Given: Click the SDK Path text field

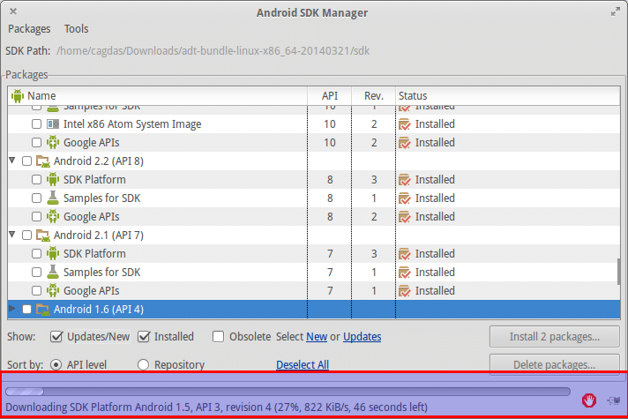Looking at the screenshot, I should point(213,51).
